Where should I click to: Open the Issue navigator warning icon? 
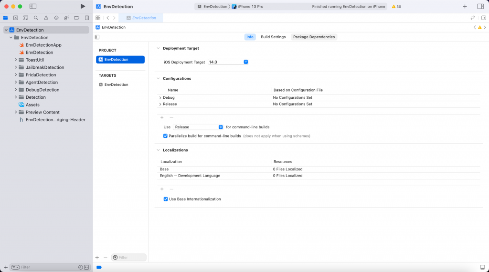click(46, 18)
